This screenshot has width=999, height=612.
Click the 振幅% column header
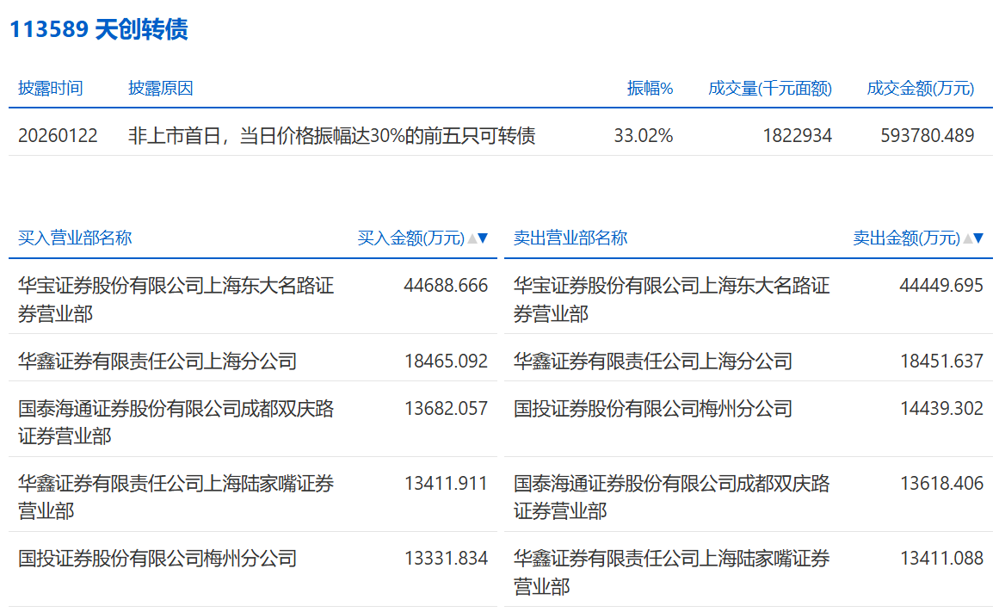[x=650, y=88]
